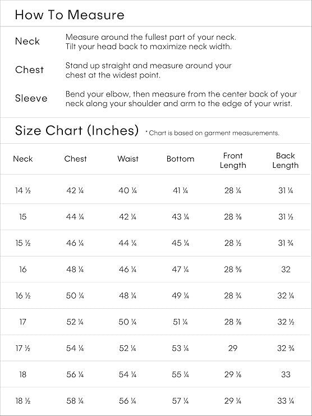Click the Chest measuring instructions text
Viewport: 312px width, 416px height.
(x=149, y=70)
